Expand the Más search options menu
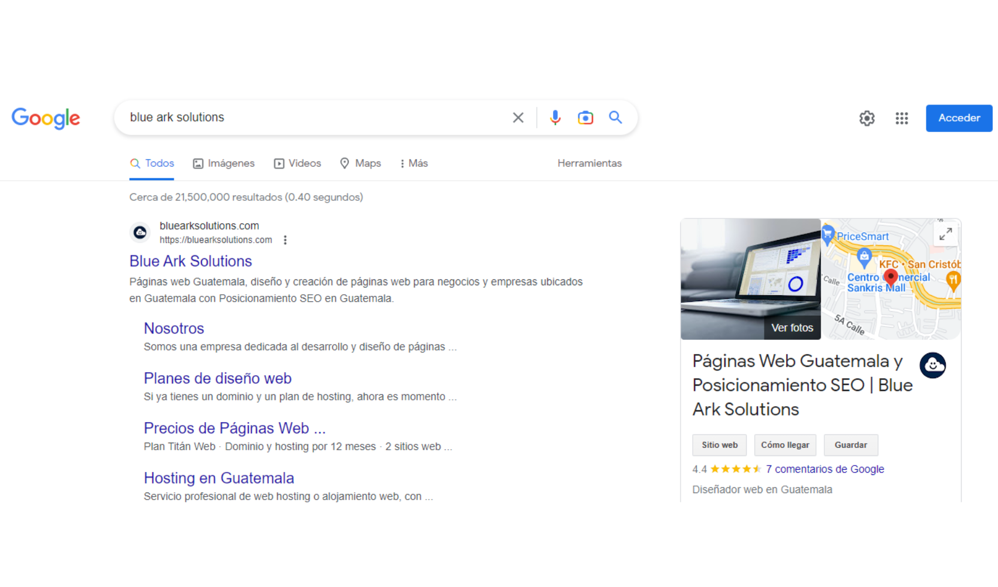998x587 pixels. [x=414, y=163]
